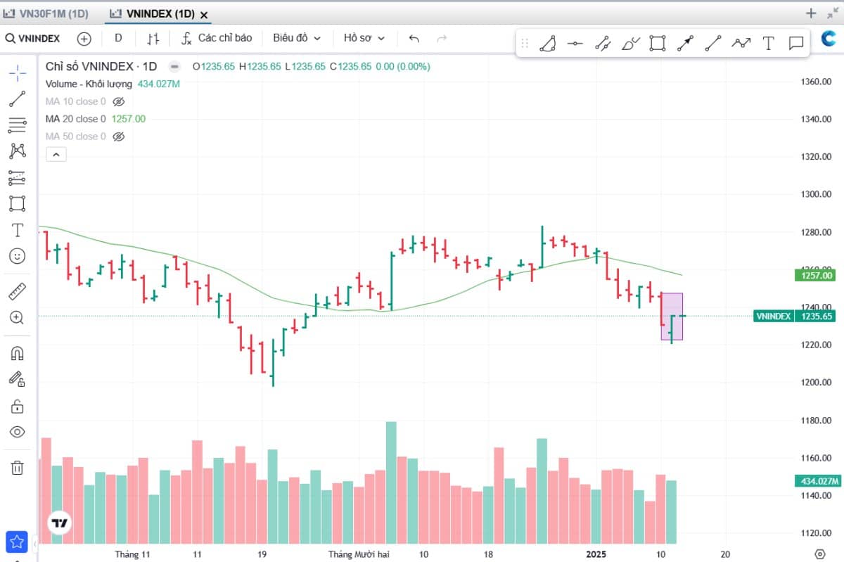Show the hidden MA 10 indicator
The image size is (844, 562).
tap(118, 101)
